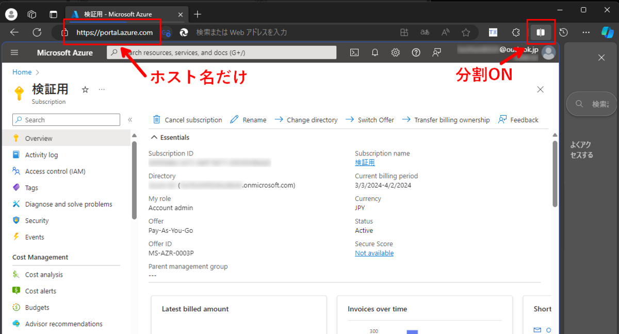The width and height of the screenshot is (619, 334).
Task: Focus the resource menu Search box
Action: pyautogui.click(x=66, y=120)
